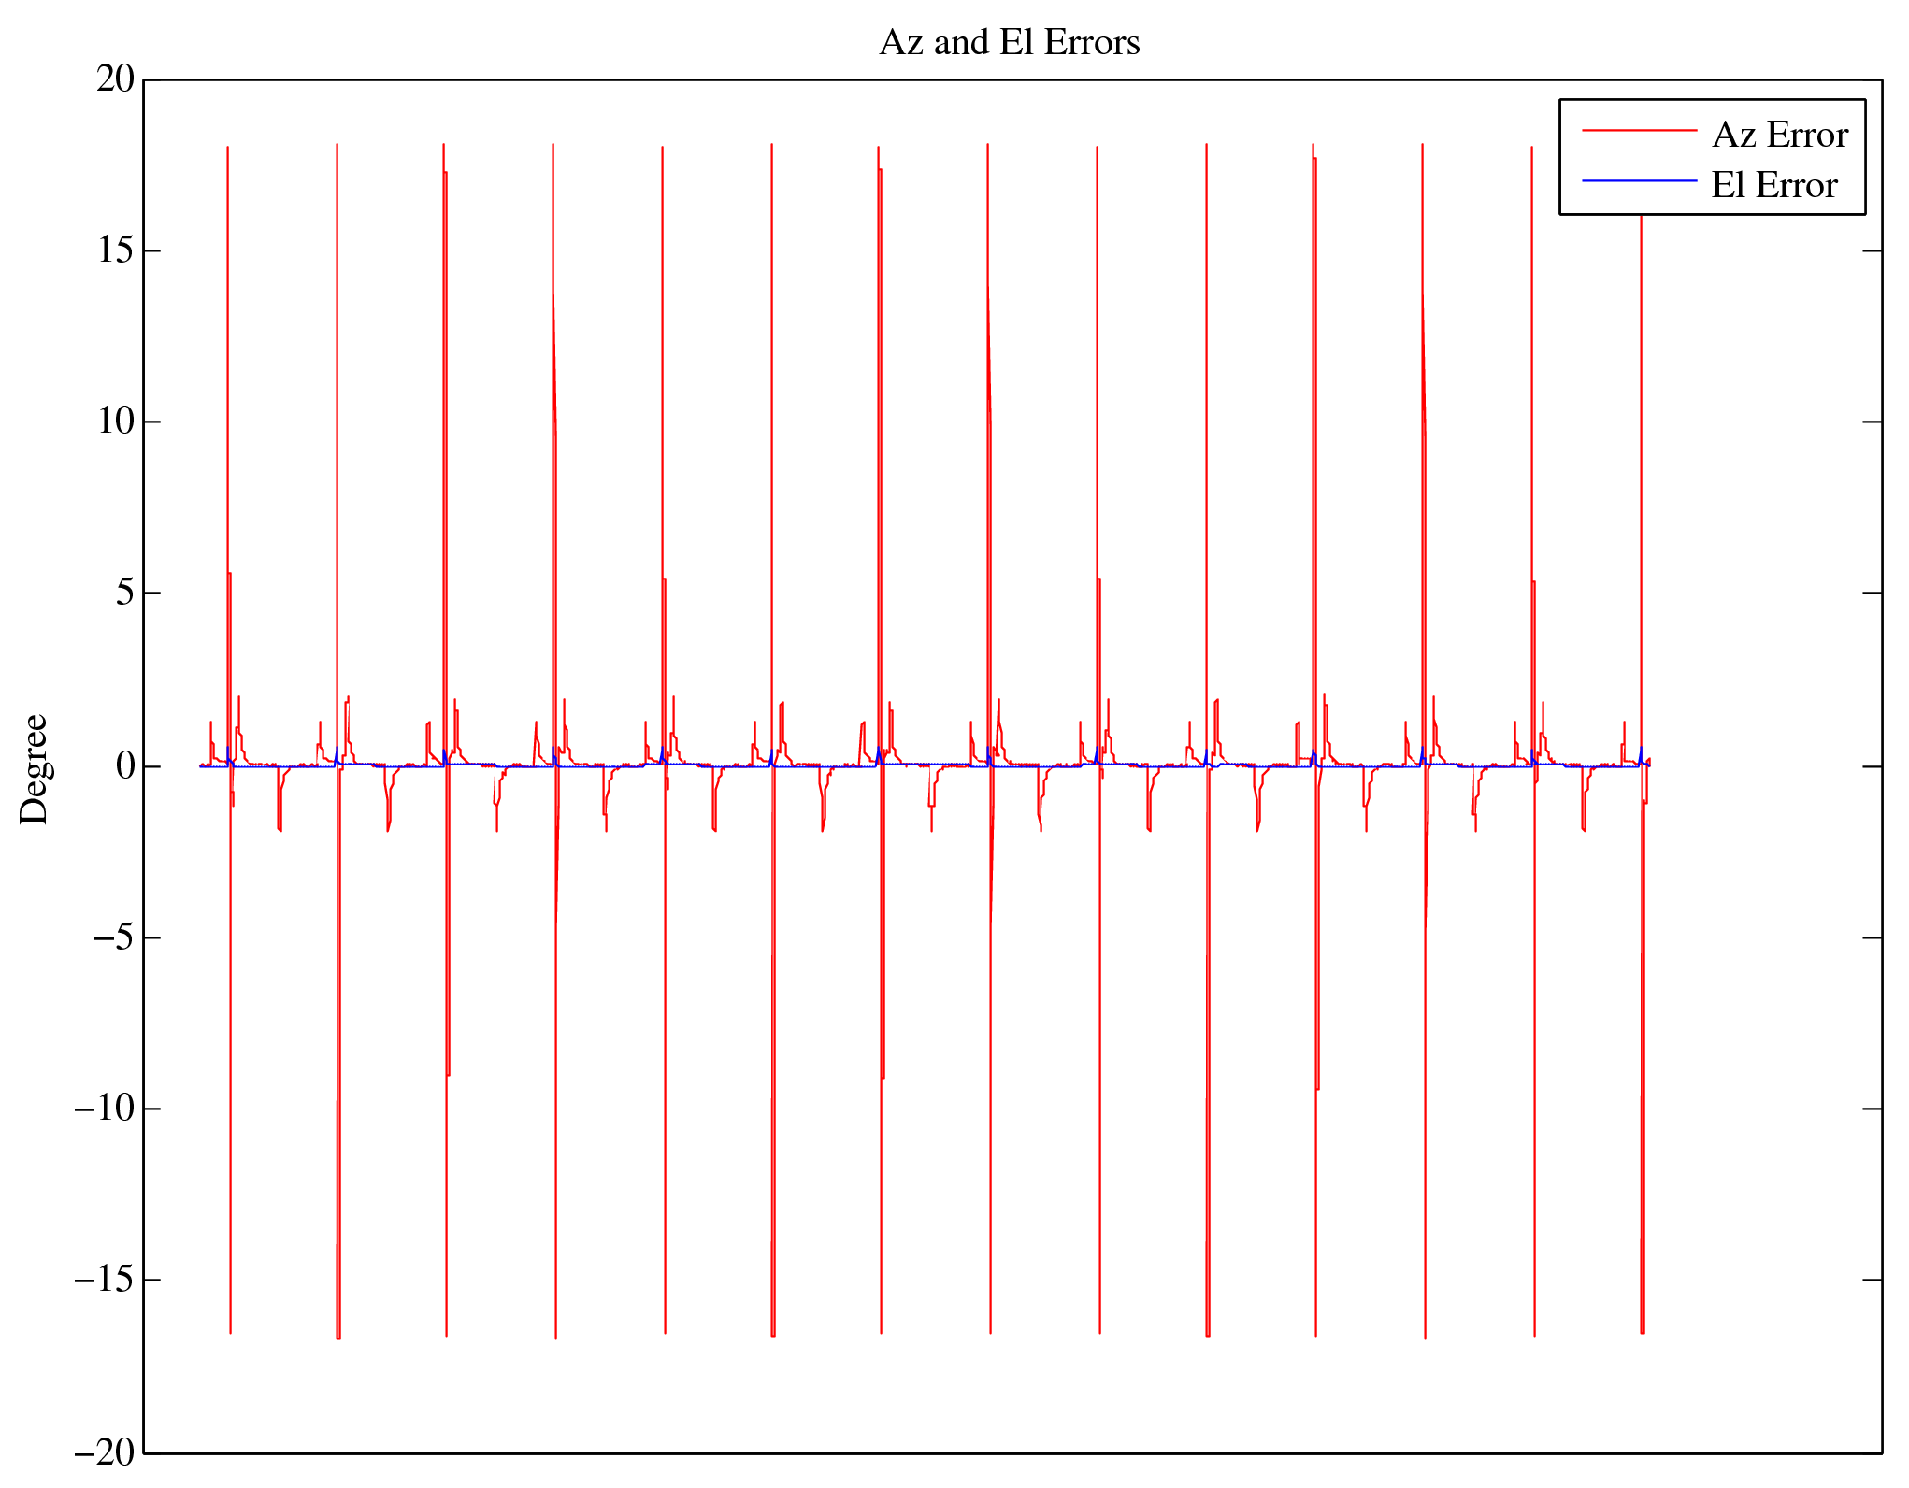1909x1488 pixels.
Task: Click the y-axis tick label −20
Action: (105, 1452)
